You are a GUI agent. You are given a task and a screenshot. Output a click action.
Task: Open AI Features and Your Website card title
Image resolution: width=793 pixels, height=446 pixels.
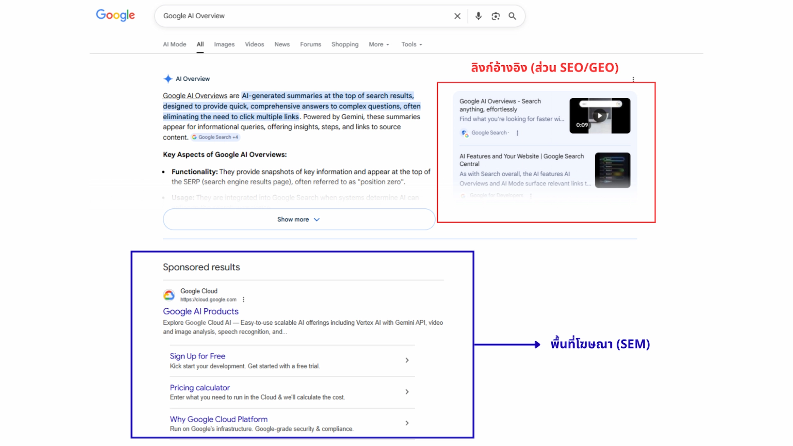point(522,160)
